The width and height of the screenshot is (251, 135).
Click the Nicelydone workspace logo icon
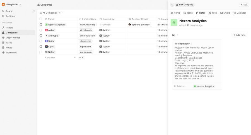point(3,4)
